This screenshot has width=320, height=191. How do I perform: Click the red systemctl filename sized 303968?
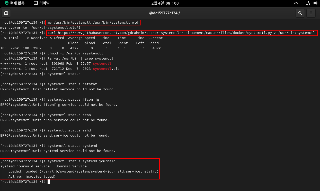102,64
